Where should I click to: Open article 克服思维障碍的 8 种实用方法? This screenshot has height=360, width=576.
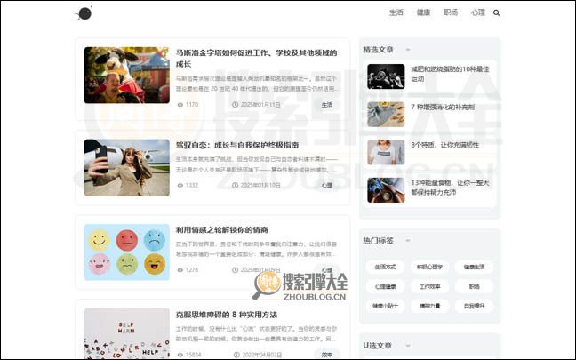pyautogui.click(x=227, y=315)
